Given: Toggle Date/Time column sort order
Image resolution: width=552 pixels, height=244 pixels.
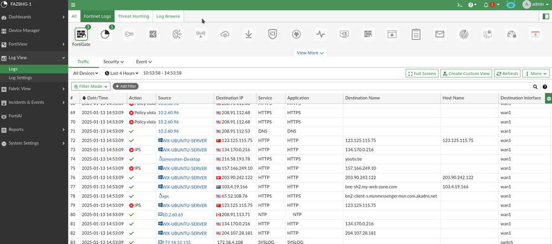Looking at the screenshot, I should coord(95,98).
